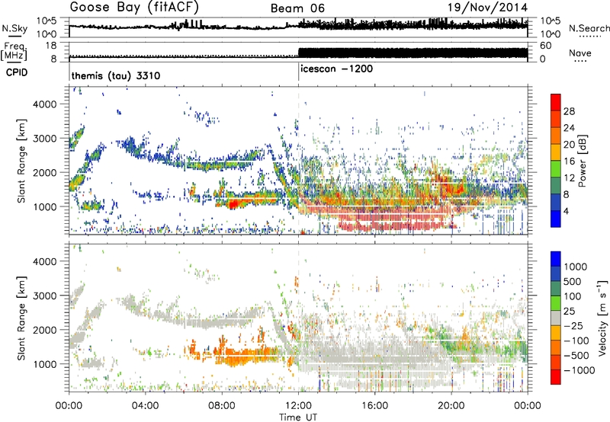This screenshot has width=610, height=422.
Task: Click the '4000' tick on power panel
Action: pos(44,104)
